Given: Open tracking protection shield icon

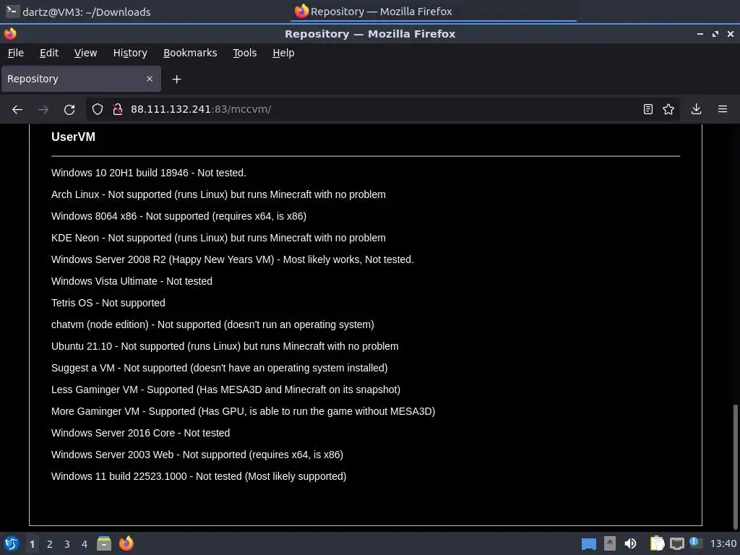Looking at the screenshot, I should [x=98, y=110].
